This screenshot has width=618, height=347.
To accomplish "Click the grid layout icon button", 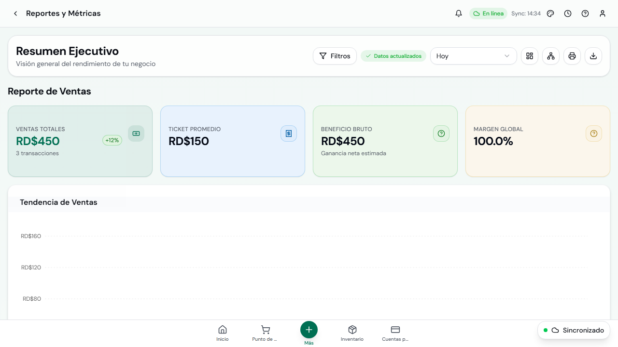I will pos(530,56).
